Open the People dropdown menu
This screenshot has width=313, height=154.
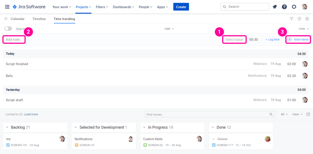145,7
